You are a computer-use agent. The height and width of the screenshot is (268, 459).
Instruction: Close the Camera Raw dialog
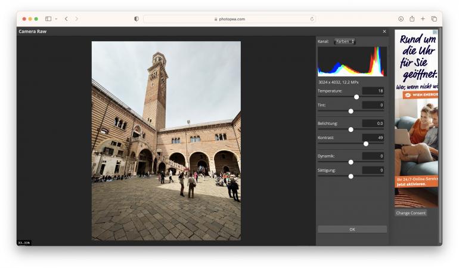tap(384, 32)
